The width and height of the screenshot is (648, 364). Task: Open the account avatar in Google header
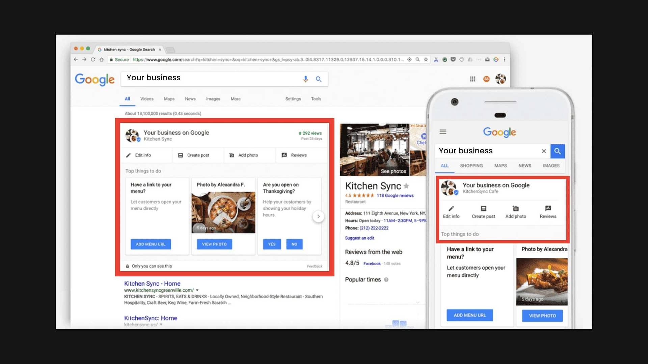(501, 79)
